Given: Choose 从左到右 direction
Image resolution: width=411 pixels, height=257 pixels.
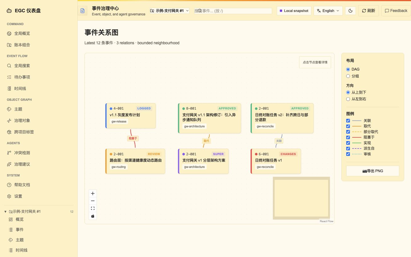Looking at the screenshot, I should coord(348,99).
